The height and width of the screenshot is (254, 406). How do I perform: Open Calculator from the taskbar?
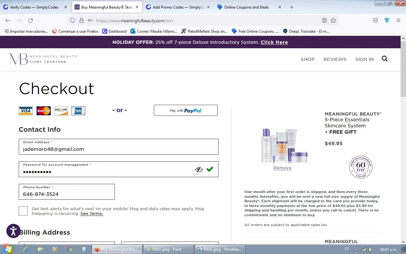pos(84,249)
